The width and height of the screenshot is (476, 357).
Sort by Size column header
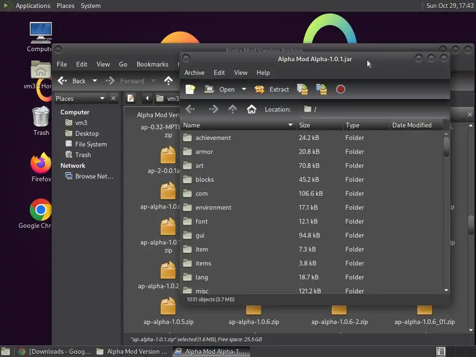point(320,125)
